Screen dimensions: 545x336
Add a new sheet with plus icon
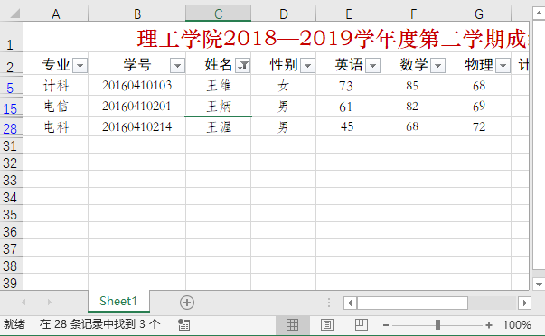tap(187, 303)
